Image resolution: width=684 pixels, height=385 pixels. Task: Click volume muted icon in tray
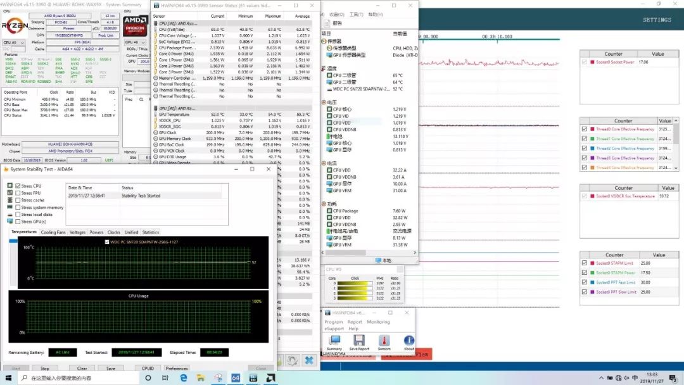tap(626, 378)
